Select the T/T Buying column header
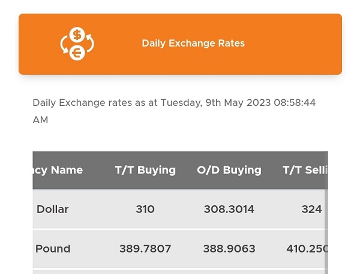360x274 pixels. (145, 170)
